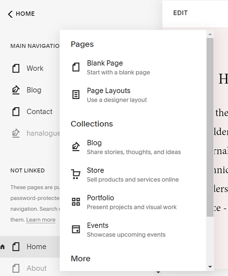Click the Blog pen icon in main navigation
Image resolution: width=228 pixels, height=276 pixels.
[16, 90]
